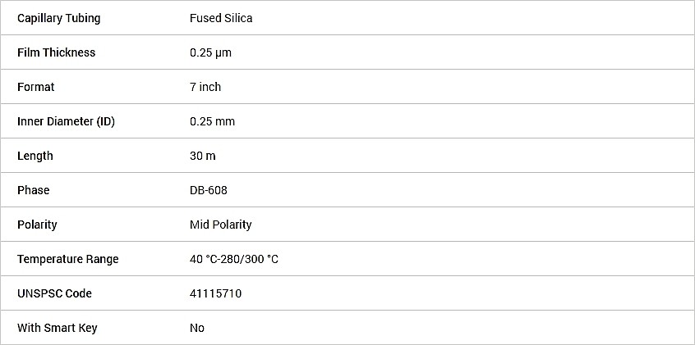
Task: Click the Temperature Range label
Action: 68,259
